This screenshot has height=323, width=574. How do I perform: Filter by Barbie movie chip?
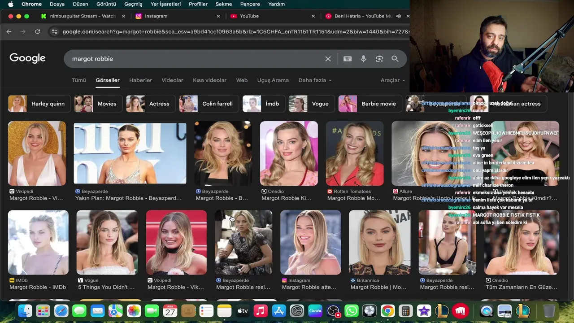click(370, 104)
